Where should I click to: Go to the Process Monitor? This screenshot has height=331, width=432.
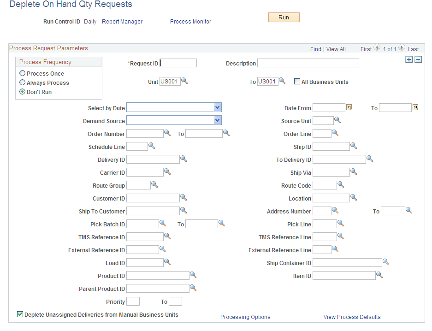pyautogui.click(x=190, y=21)
